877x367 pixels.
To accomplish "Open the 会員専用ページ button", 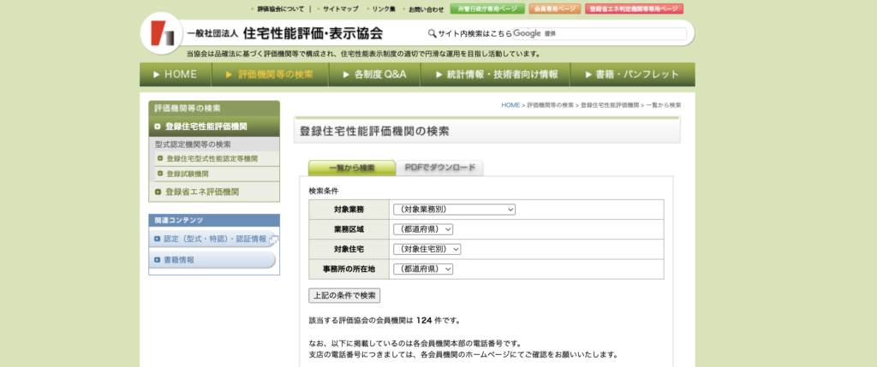I will (x=555, y=9).
